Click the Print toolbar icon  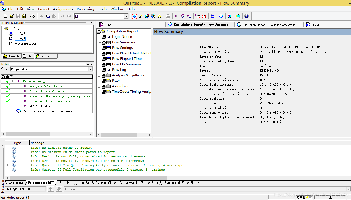32,16
